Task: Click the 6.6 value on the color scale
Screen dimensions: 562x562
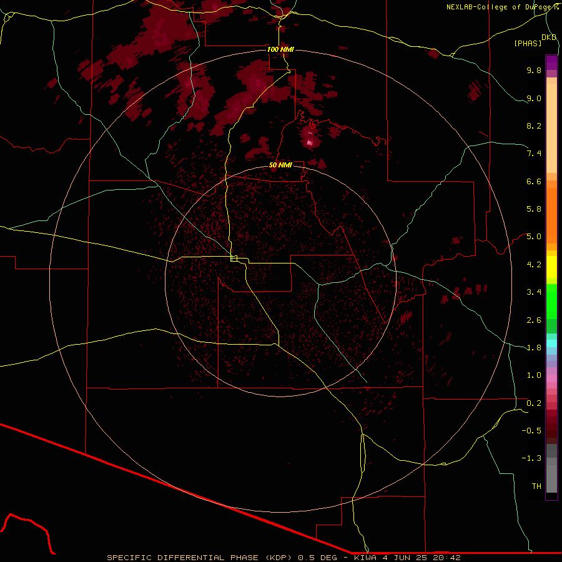Action: pyautogui.click(x=534, y=181)
